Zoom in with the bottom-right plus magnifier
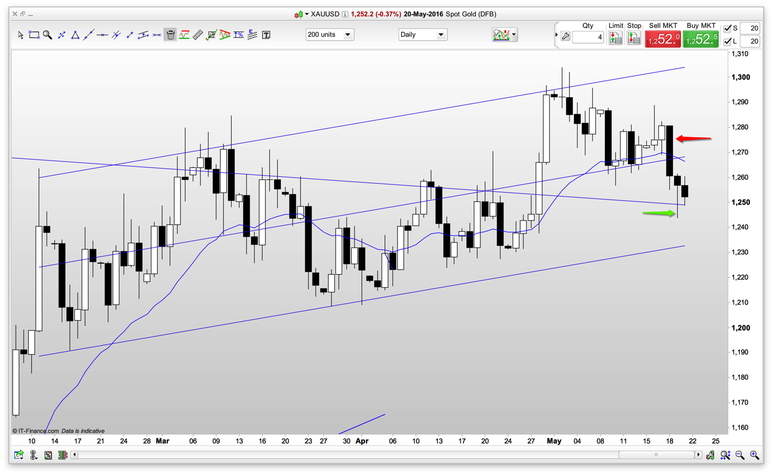 [x=755, y=455]
